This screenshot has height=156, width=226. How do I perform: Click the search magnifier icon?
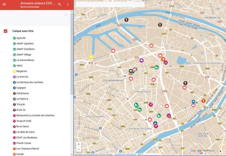click(x=60, y=4)
